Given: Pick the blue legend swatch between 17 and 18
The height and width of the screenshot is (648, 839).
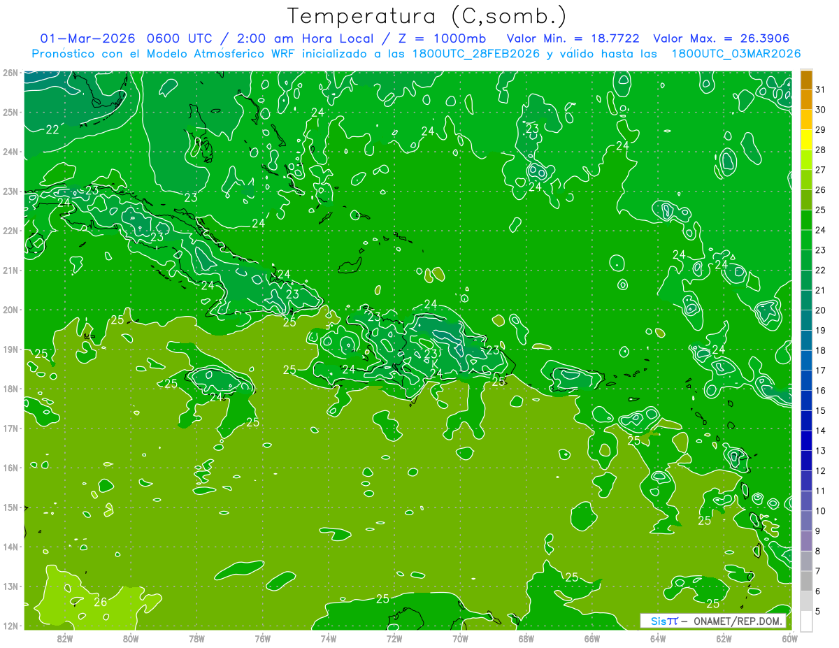Looking at the screenshot, I should tap(806, 361).
